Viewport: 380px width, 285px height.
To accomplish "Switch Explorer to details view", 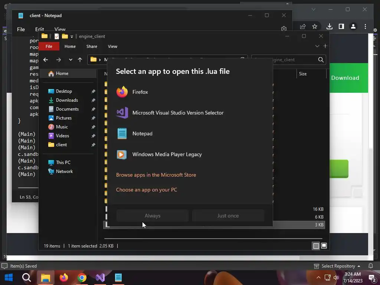I will pos(316,246).
